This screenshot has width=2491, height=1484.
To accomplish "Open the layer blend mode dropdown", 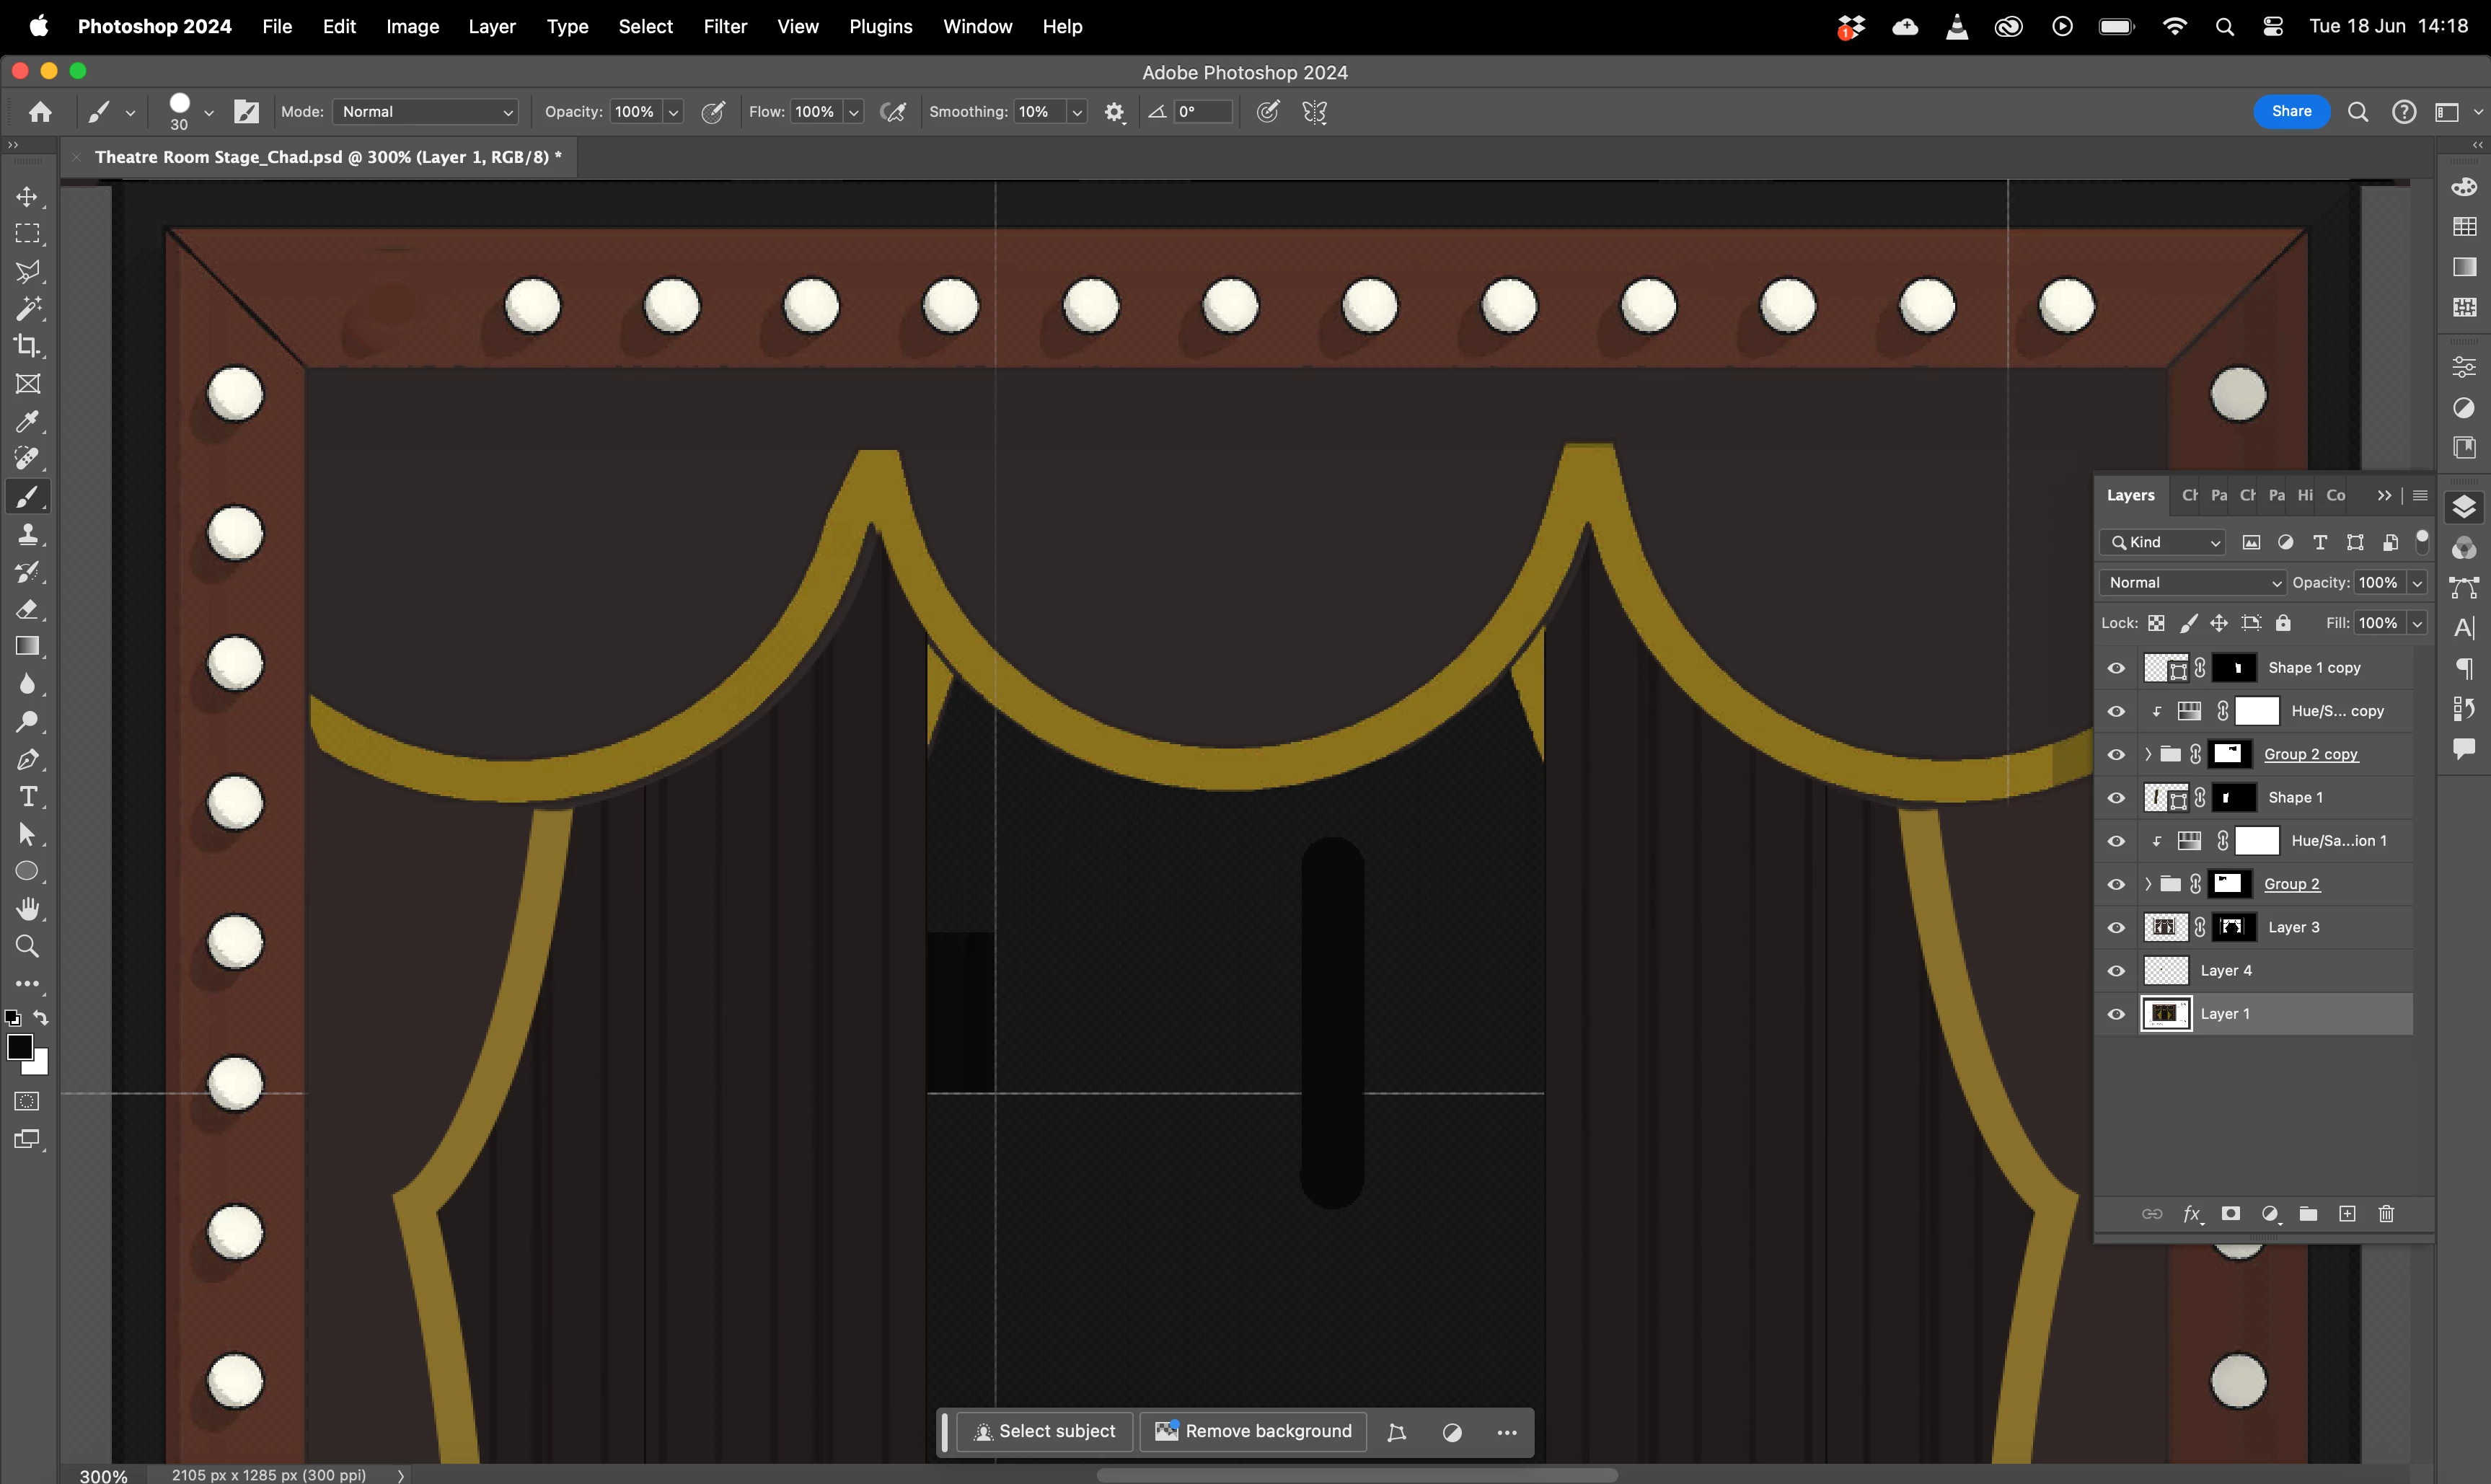I will [x=2192, y=583].
